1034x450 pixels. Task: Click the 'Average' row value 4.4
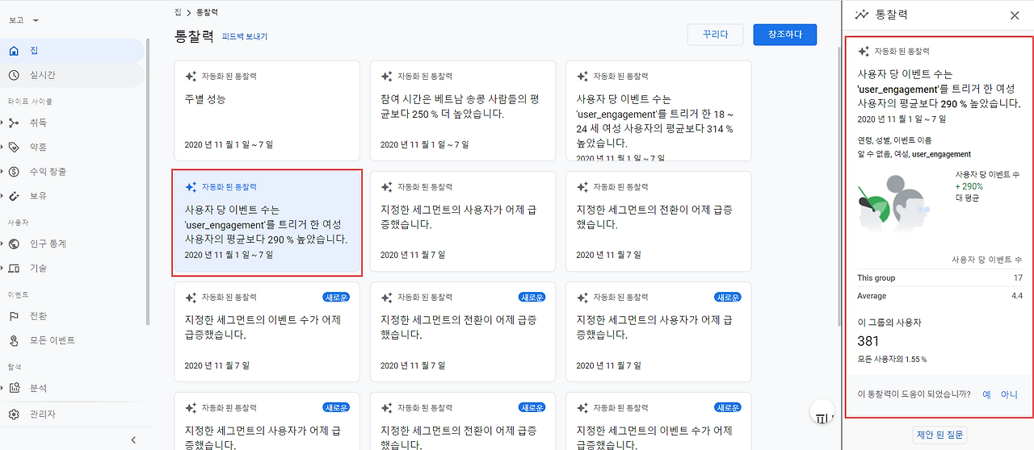(x=1017, y=296)
